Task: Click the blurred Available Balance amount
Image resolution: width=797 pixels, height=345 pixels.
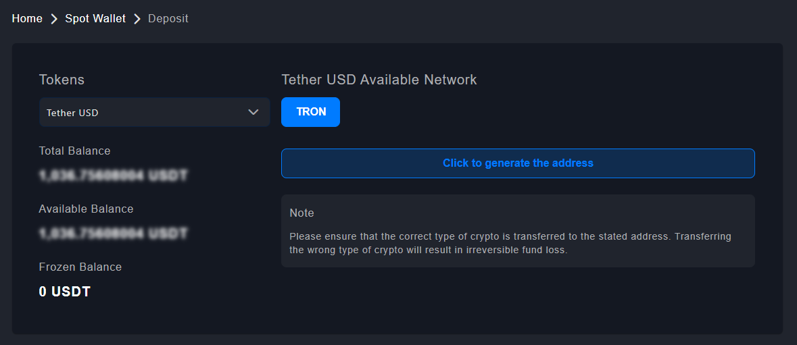Action: click(113, 234)
